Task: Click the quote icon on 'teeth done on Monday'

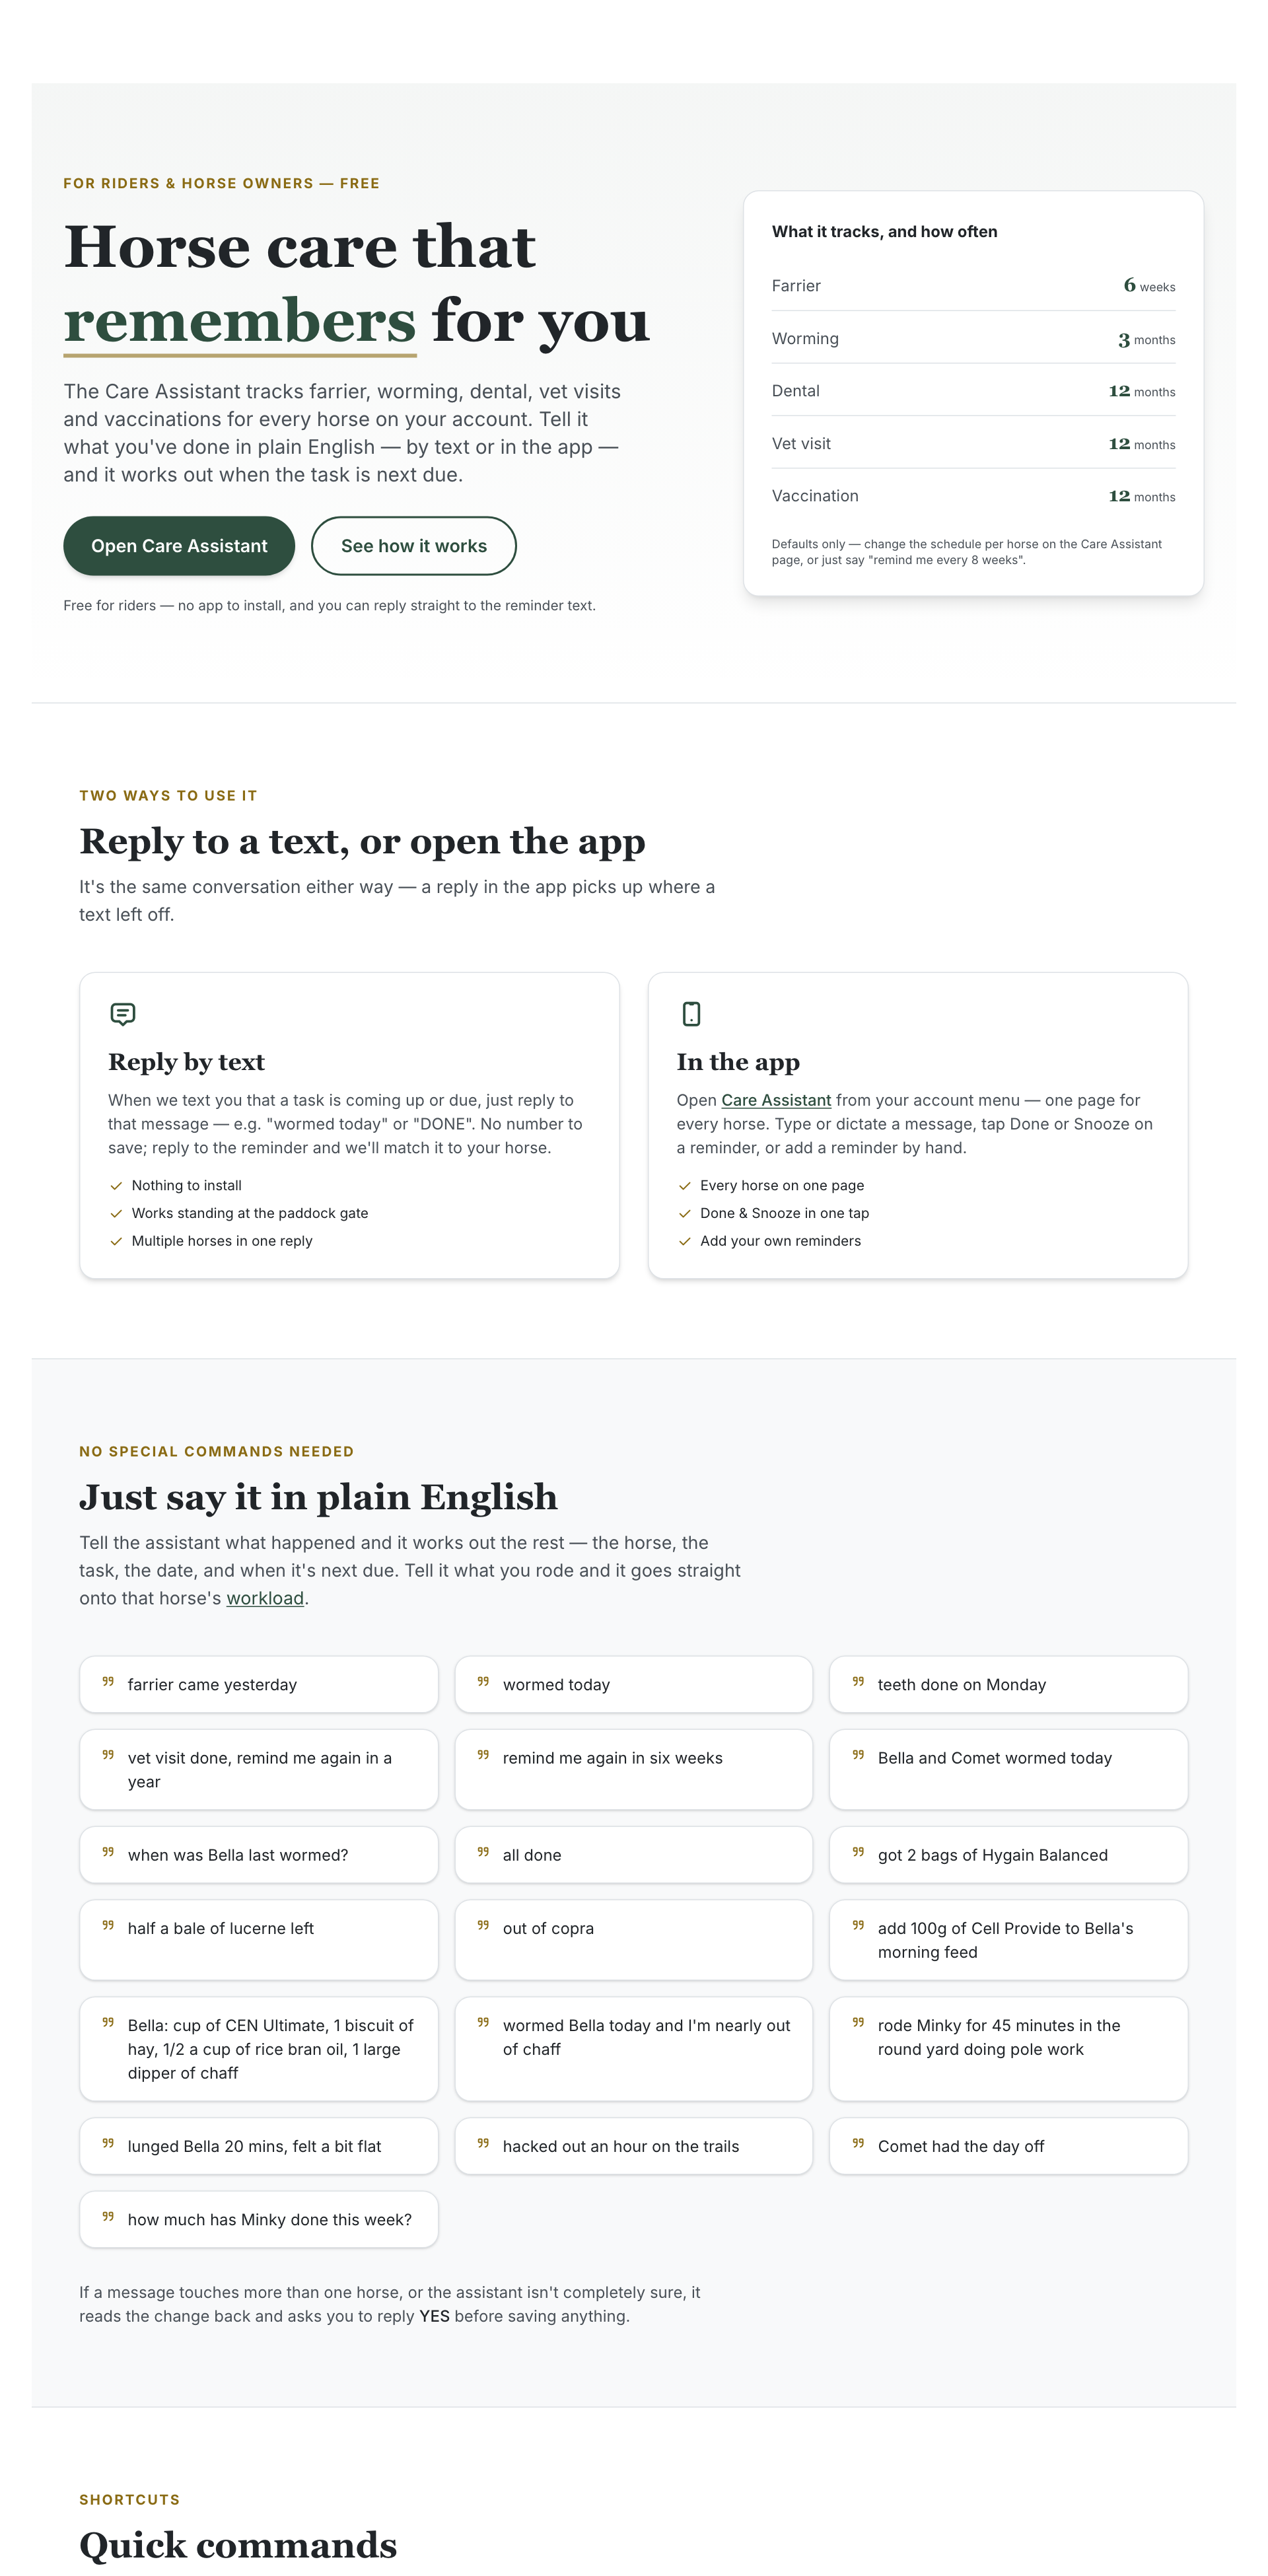Action: click(858, 1682)
